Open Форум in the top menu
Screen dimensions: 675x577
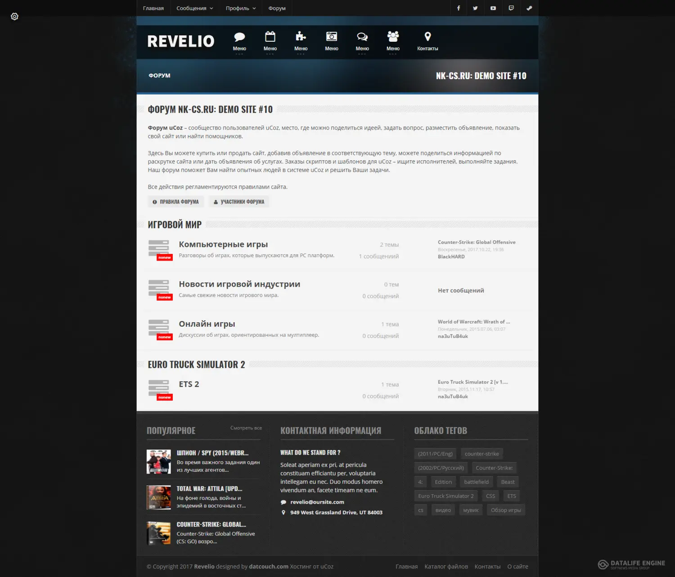coord(277,8)
